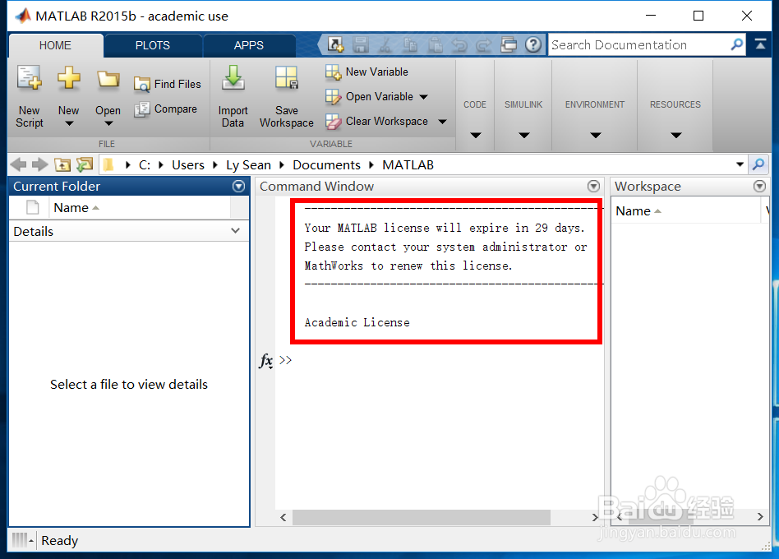Open Command Window actions menu
Screen dimensions: 779x559
pos(593,187)
